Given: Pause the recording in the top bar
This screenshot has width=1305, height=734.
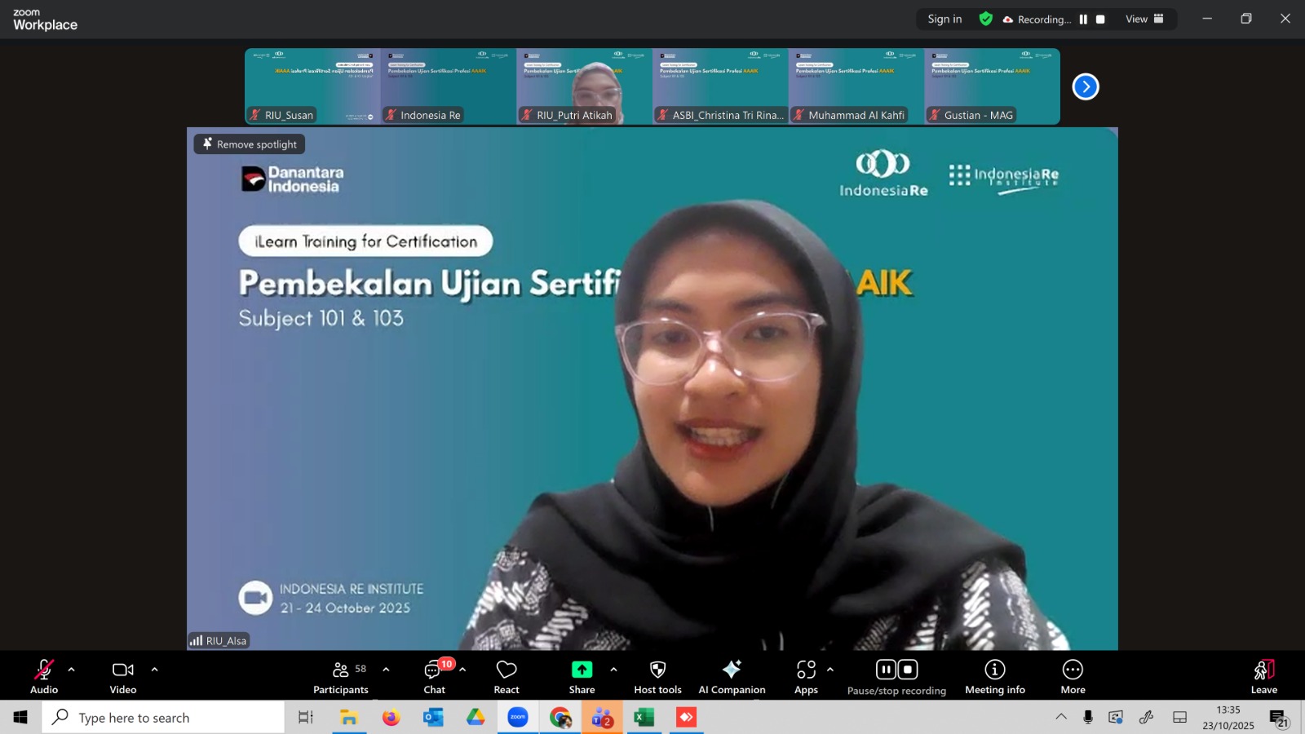Looking at the screenshot, I should [x=1083, y=20].
